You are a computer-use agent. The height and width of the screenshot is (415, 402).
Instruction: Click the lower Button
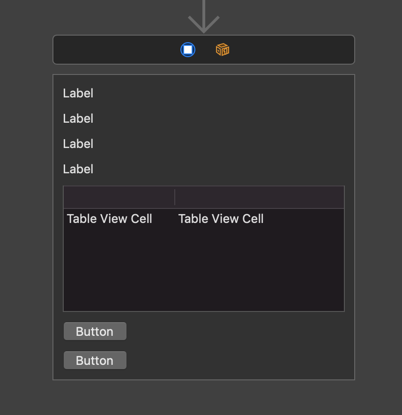click(95, 360)
